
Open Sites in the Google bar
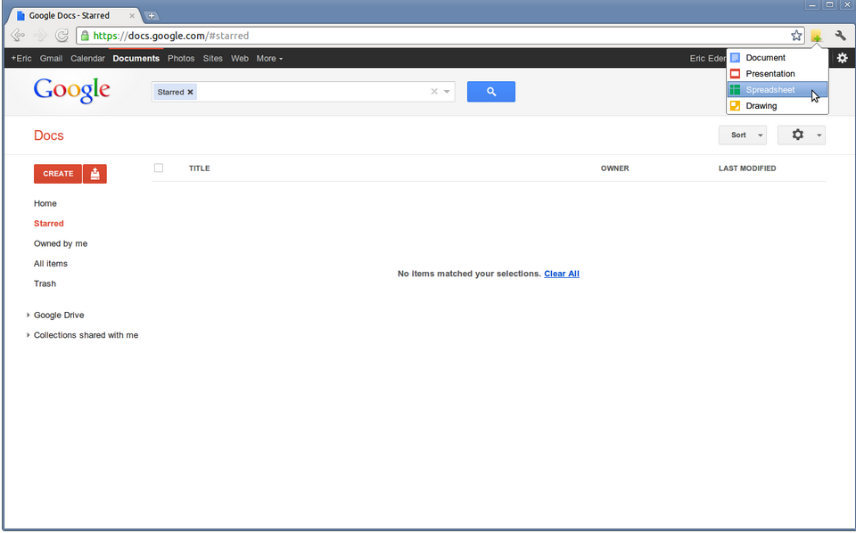click(x=212, y=58)
